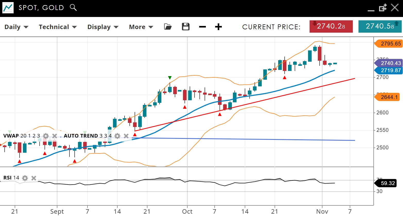Remove the RSI indicator
The image size is (403, 218).
(34, 178)
